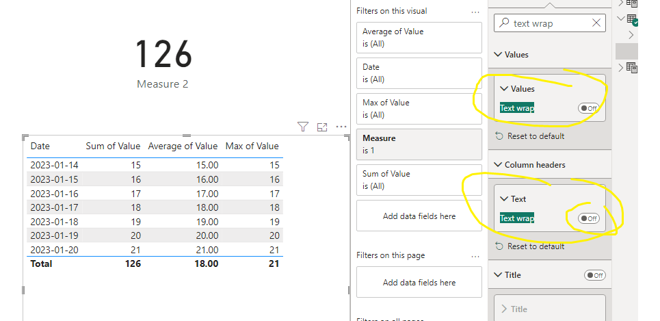Click Add data fields here under visual filters

click(x=419, y=216)
